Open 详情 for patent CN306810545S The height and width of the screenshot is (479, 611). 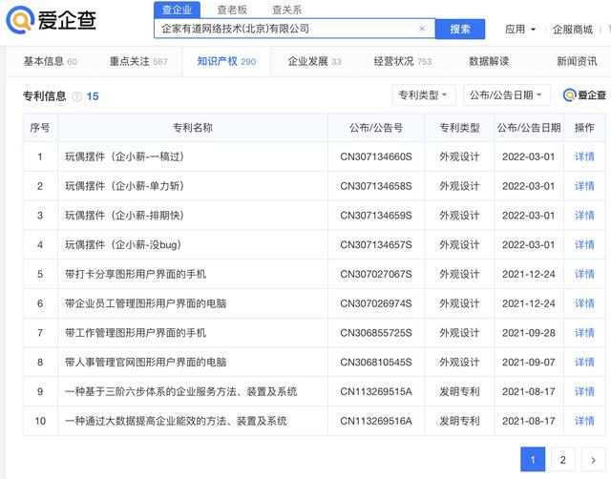click(x=584, y=363)
